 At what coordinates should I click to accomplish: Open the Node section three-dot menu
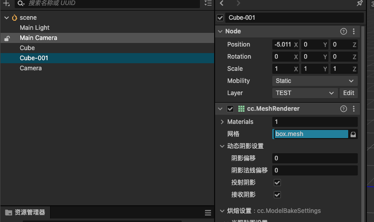click(x=354, y=31)
